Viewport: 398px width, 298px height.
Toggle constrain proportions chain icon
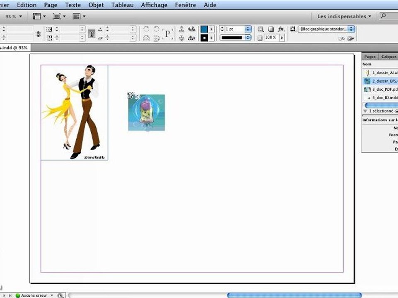coord(38,34)
